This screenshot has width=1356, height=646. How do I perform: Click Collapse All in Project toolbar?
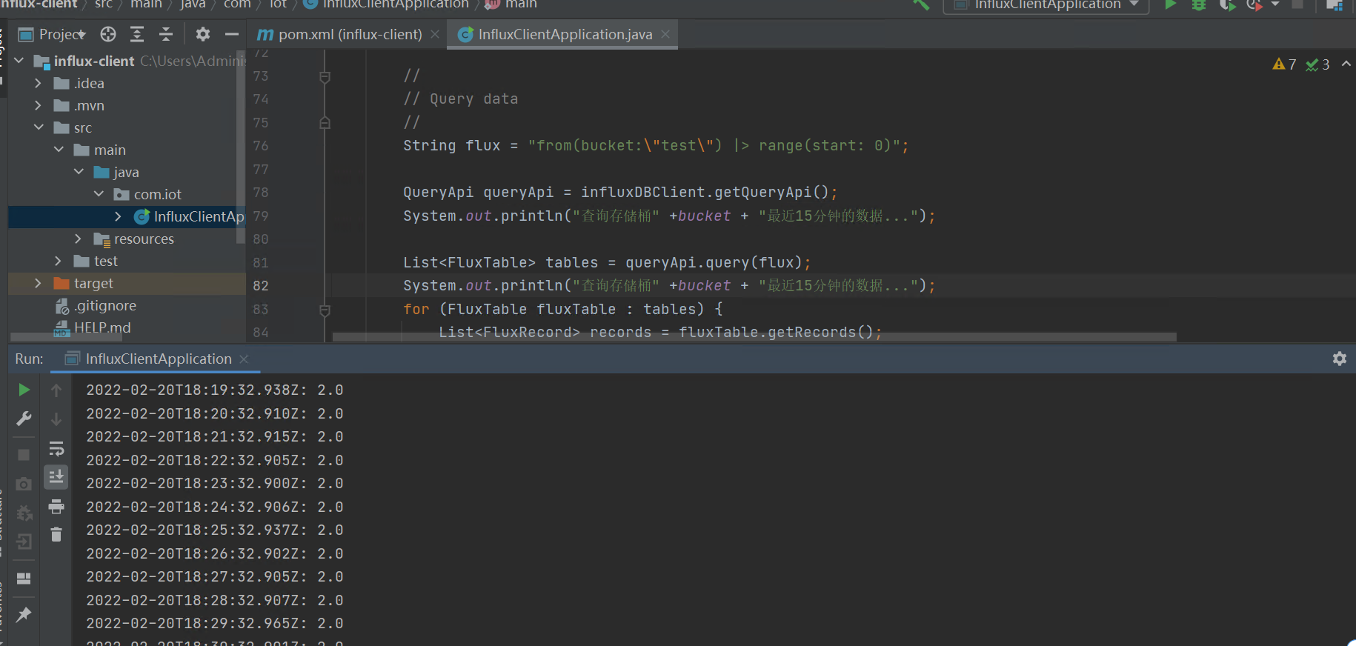click(x=166, y=34)
